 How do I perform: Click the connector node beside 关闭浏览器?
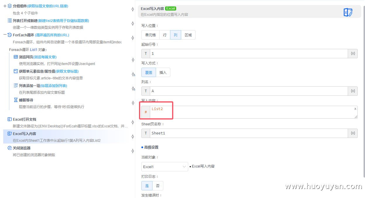click(x=133, y=151)
